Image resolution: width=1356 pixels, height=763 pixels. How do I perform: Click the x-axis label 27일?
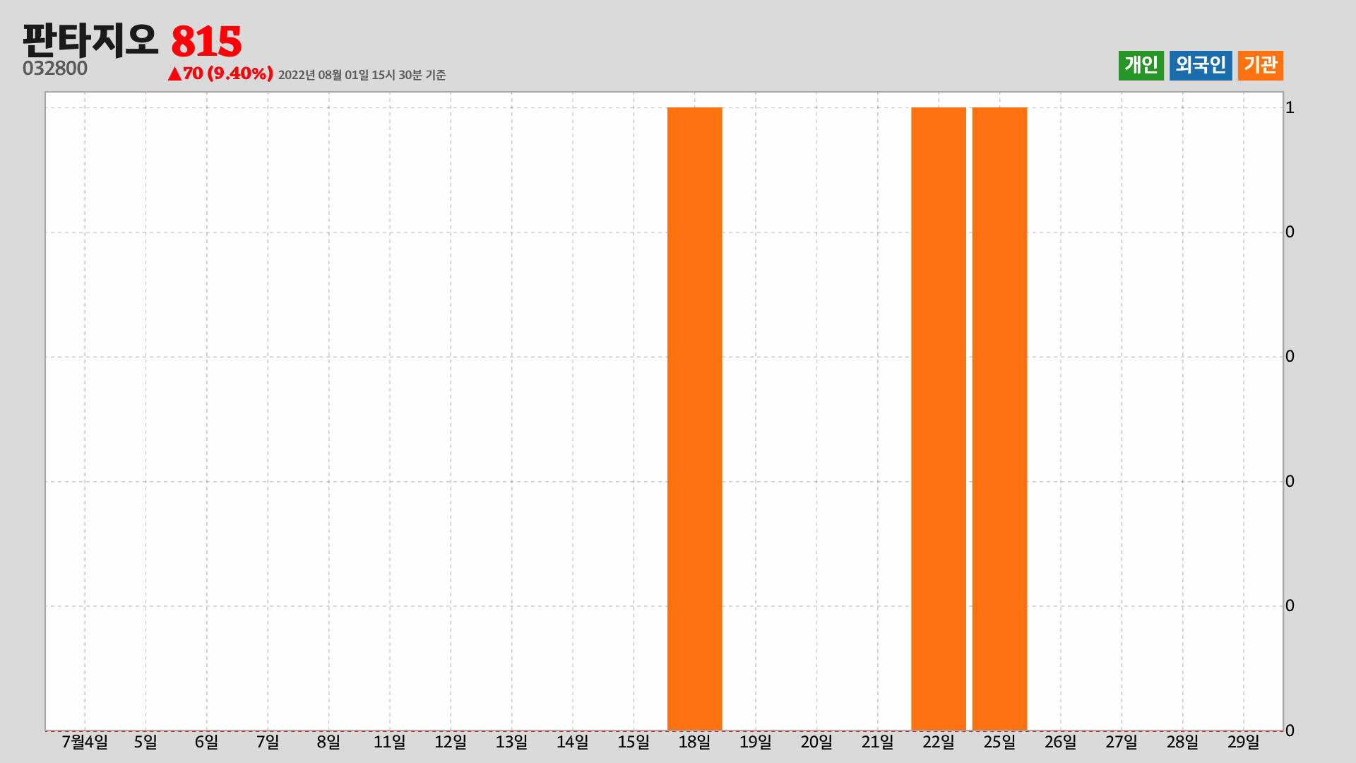click(x=1122, y=742)
